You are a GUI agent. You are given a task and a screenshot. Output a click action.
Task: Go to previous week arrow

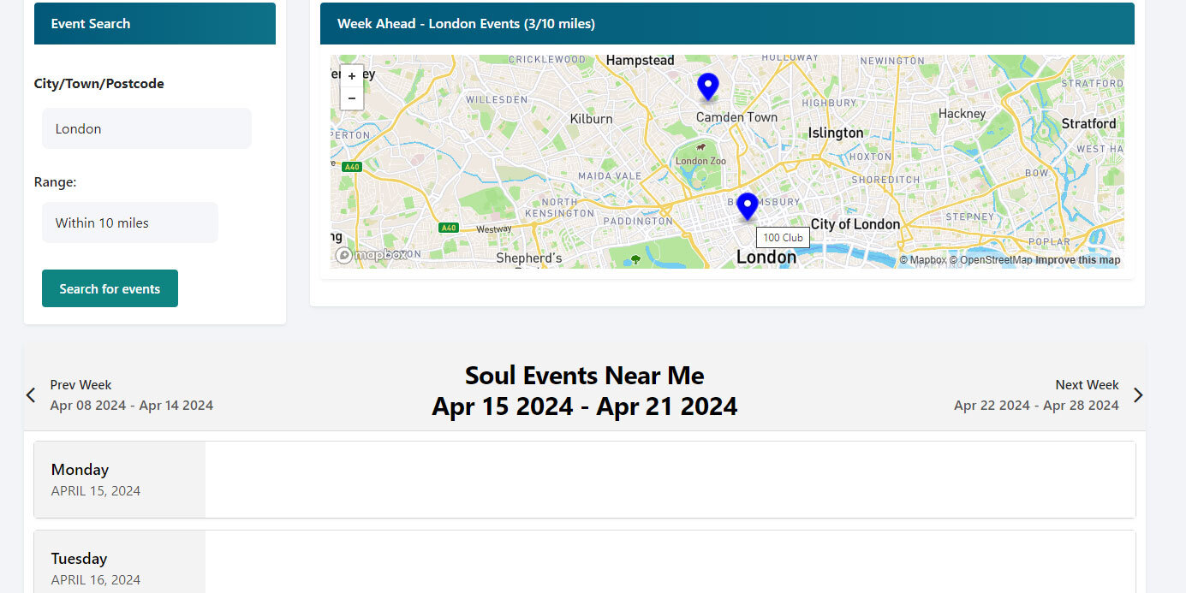(31, 395)
